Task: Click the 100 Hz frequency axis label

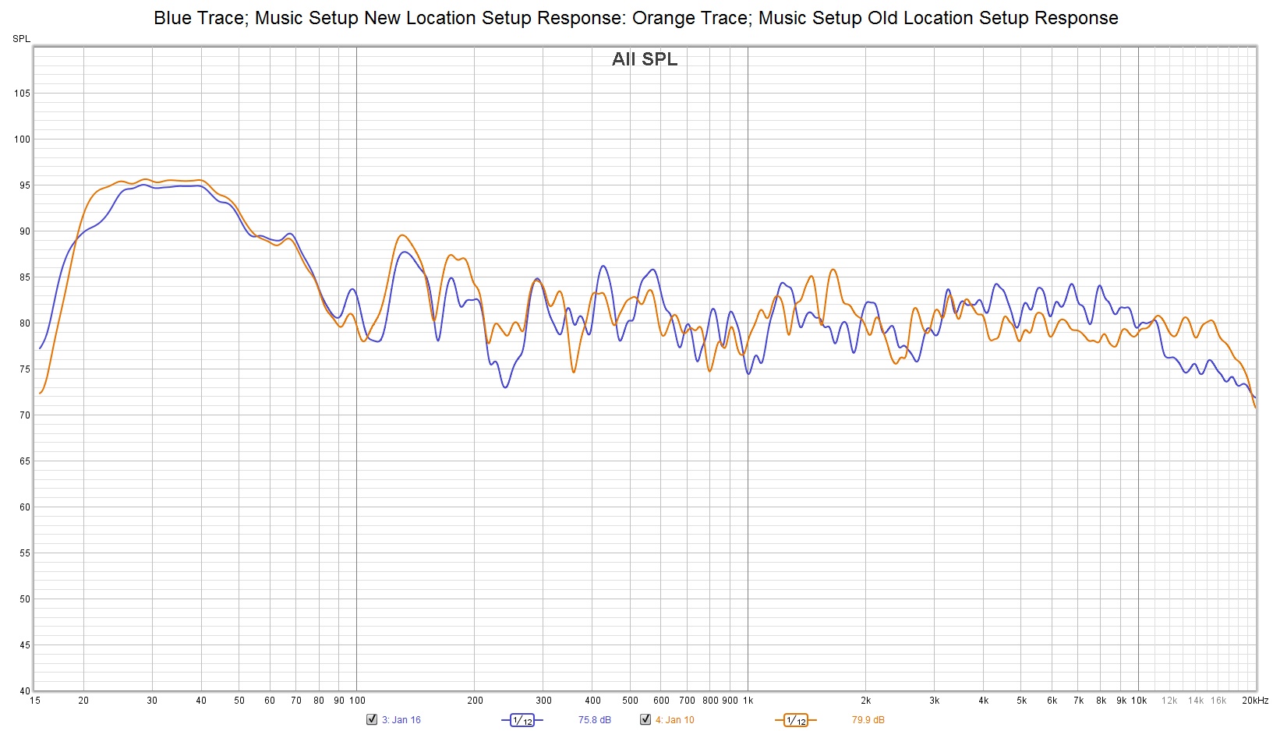Action: (x=357, y=701)
